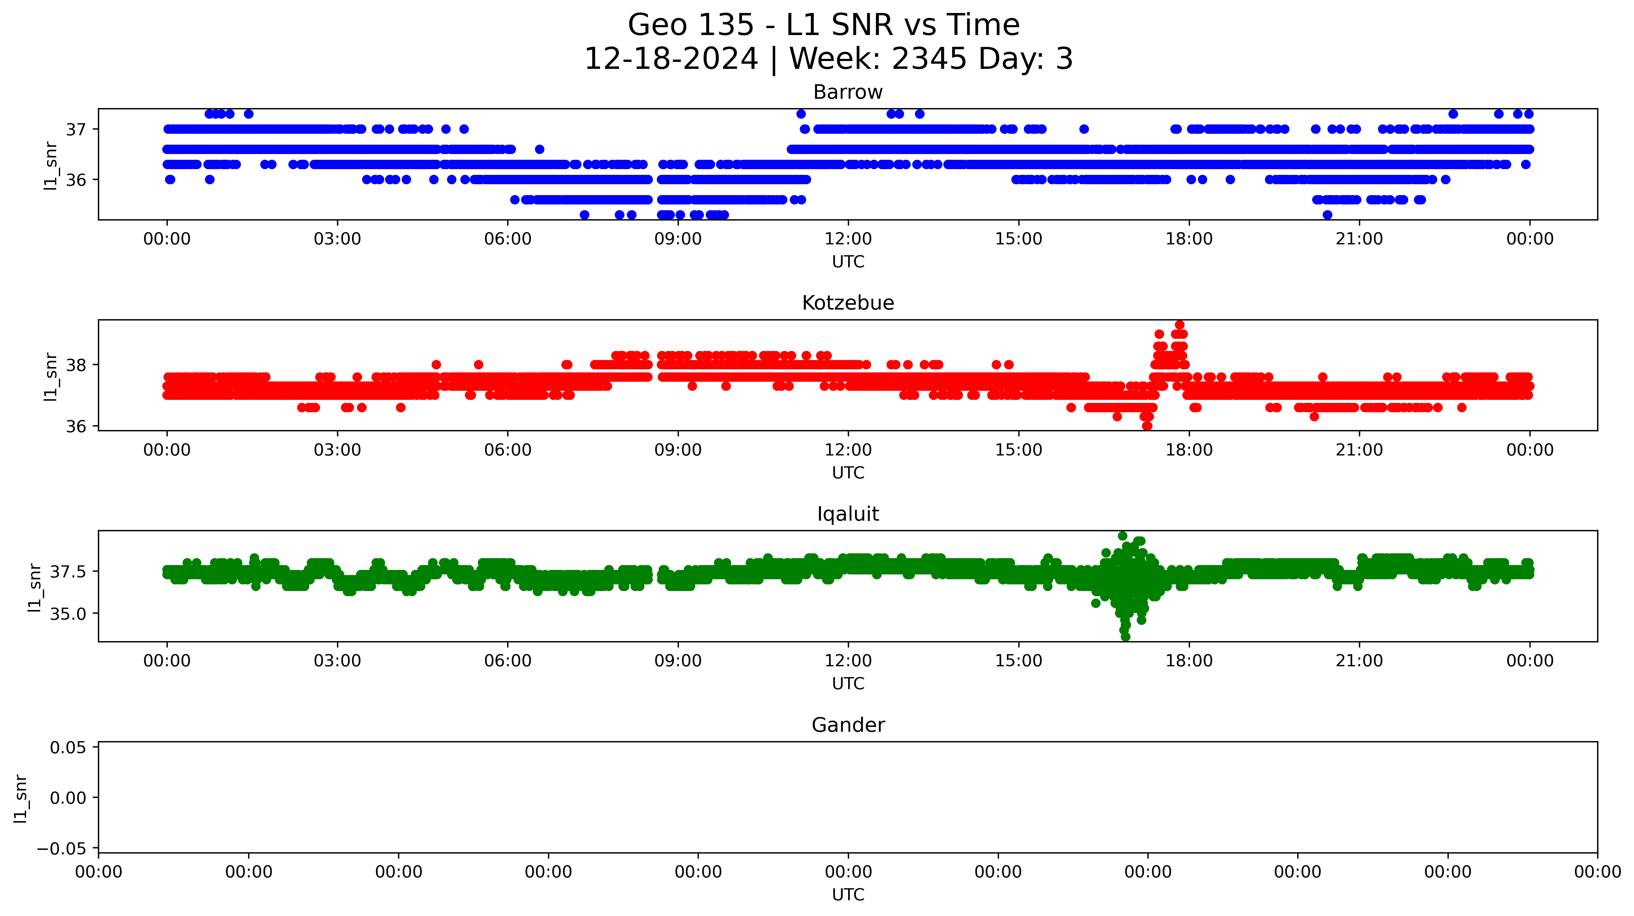The width and height of the screenshot is (1634, 916).
Task: Click the date line '12-18-2024 | Week: 2345 Day: 3'
Action: click(828, 59)
